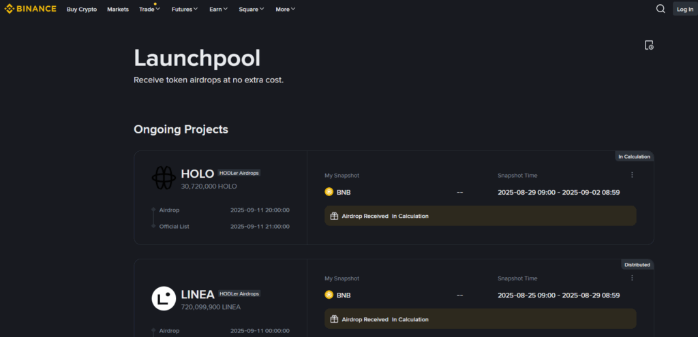This screenshot has height=337, width=698.
Task: Expand the Square dropdown menu
Action: pyautogui.click(x=251, y=10)
